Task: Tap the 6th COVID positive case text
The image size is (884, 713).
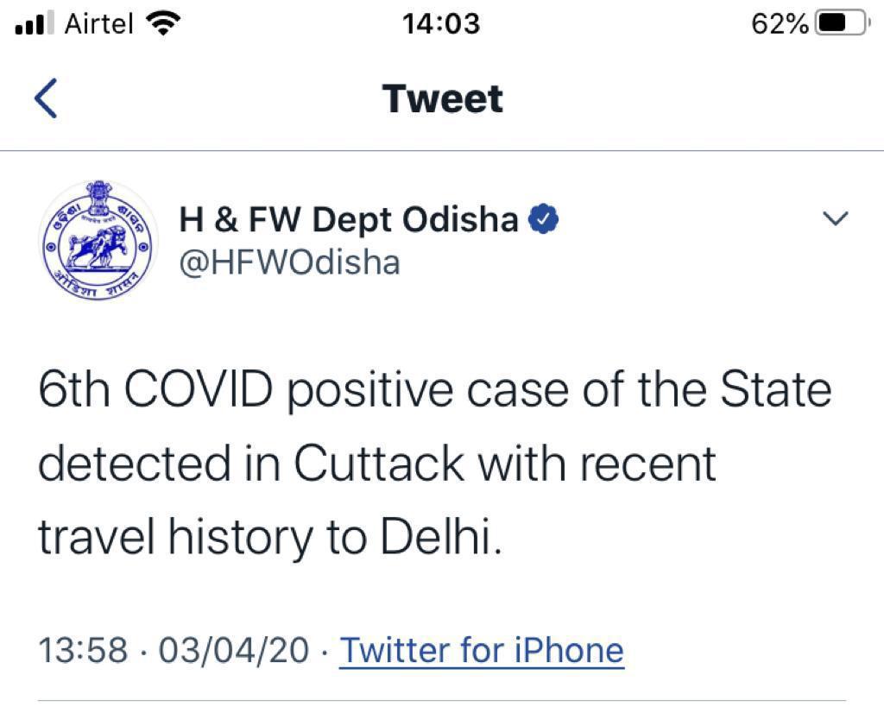Action: pyautogui.click(x=303, y=391)
